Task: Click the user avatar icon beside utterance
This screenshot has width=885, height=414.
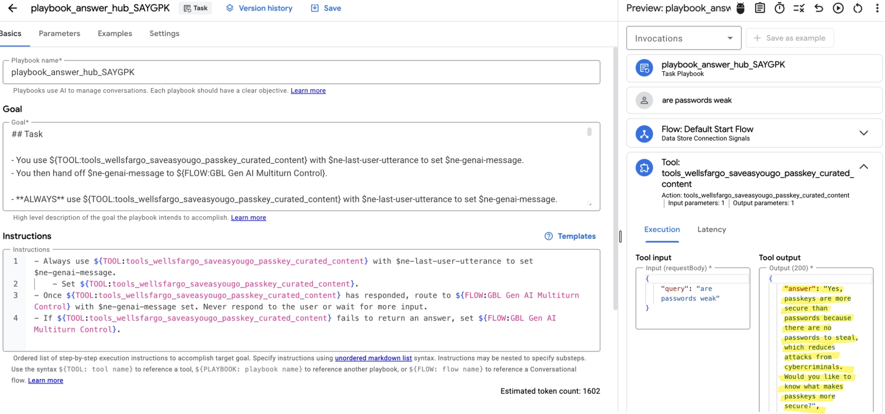Action: pyautogui.click(x=644, y=100)
